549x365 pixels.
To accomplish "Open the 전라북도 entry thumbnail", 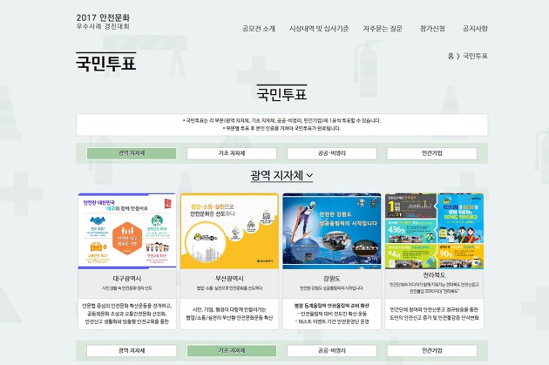I will pyautogui.click(x=434, y=231).
